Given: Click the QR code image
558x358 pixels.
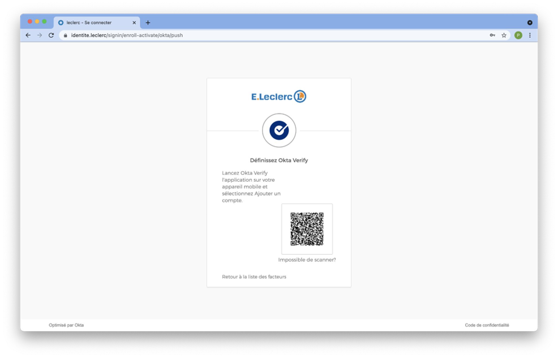Looking at the screenshot, I should 307,229.
